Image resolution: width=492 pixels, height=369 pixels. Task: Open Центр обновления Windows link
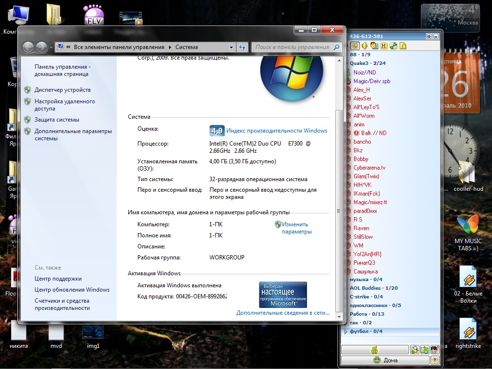(x=72, y=290)
